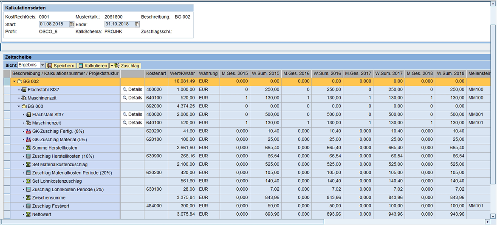
Task: Click sum icon of Nettowert row
Action: [x=28, y=214]
